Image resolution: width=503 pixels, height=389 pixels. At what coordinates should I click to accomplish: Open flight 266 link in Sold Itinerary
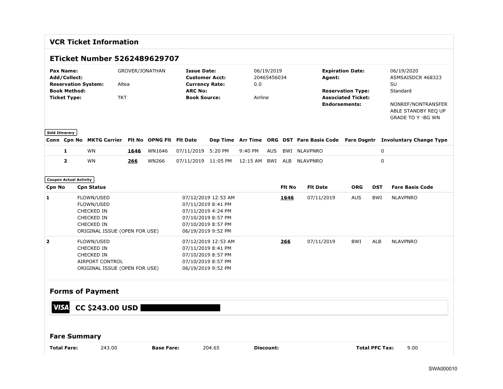pyautogui.click(x=132, y=161)
